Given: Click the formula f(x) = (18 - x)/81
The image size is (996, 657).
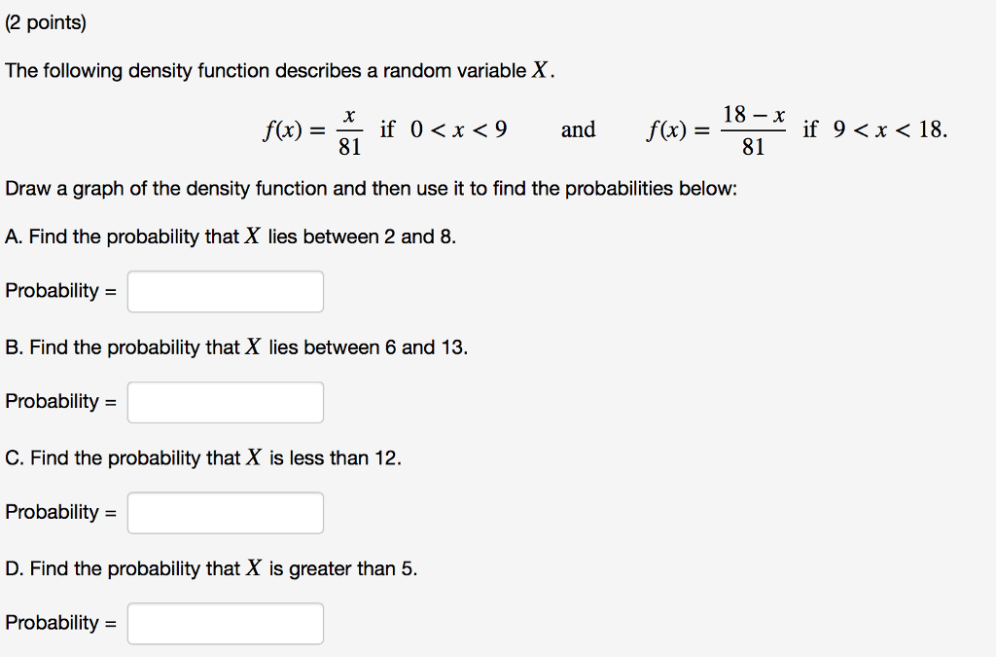Looking at the screenshot, I should [718, 130].
